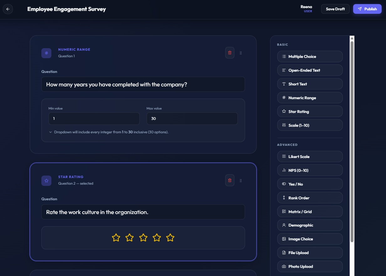
Task: Add a Likert Scale question
Action: (310, 156)
